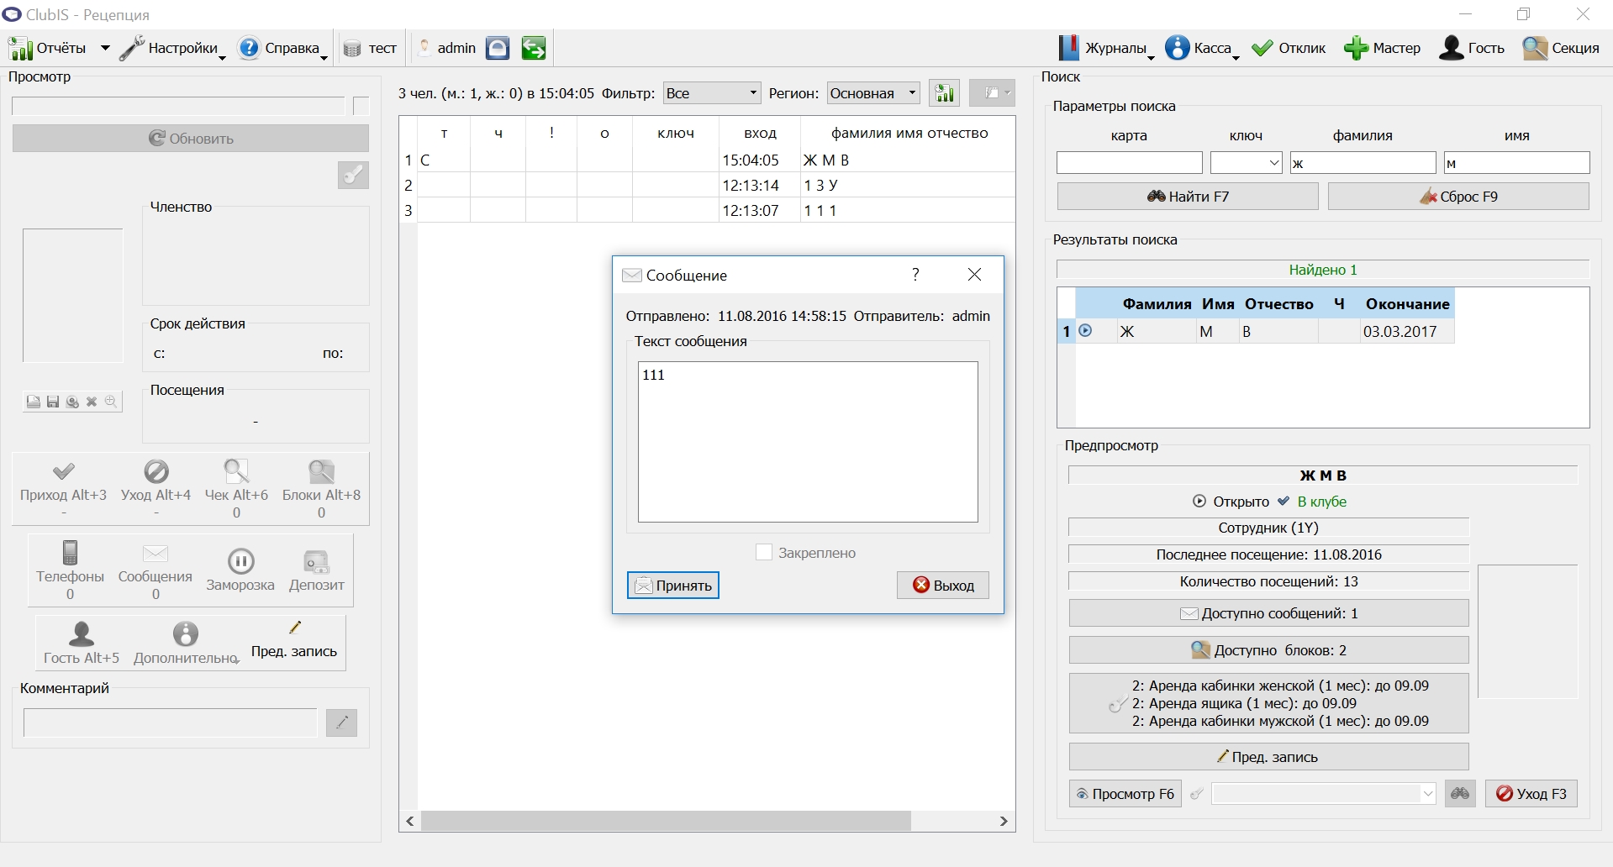Open the Настройки menu

pos(173,49)
